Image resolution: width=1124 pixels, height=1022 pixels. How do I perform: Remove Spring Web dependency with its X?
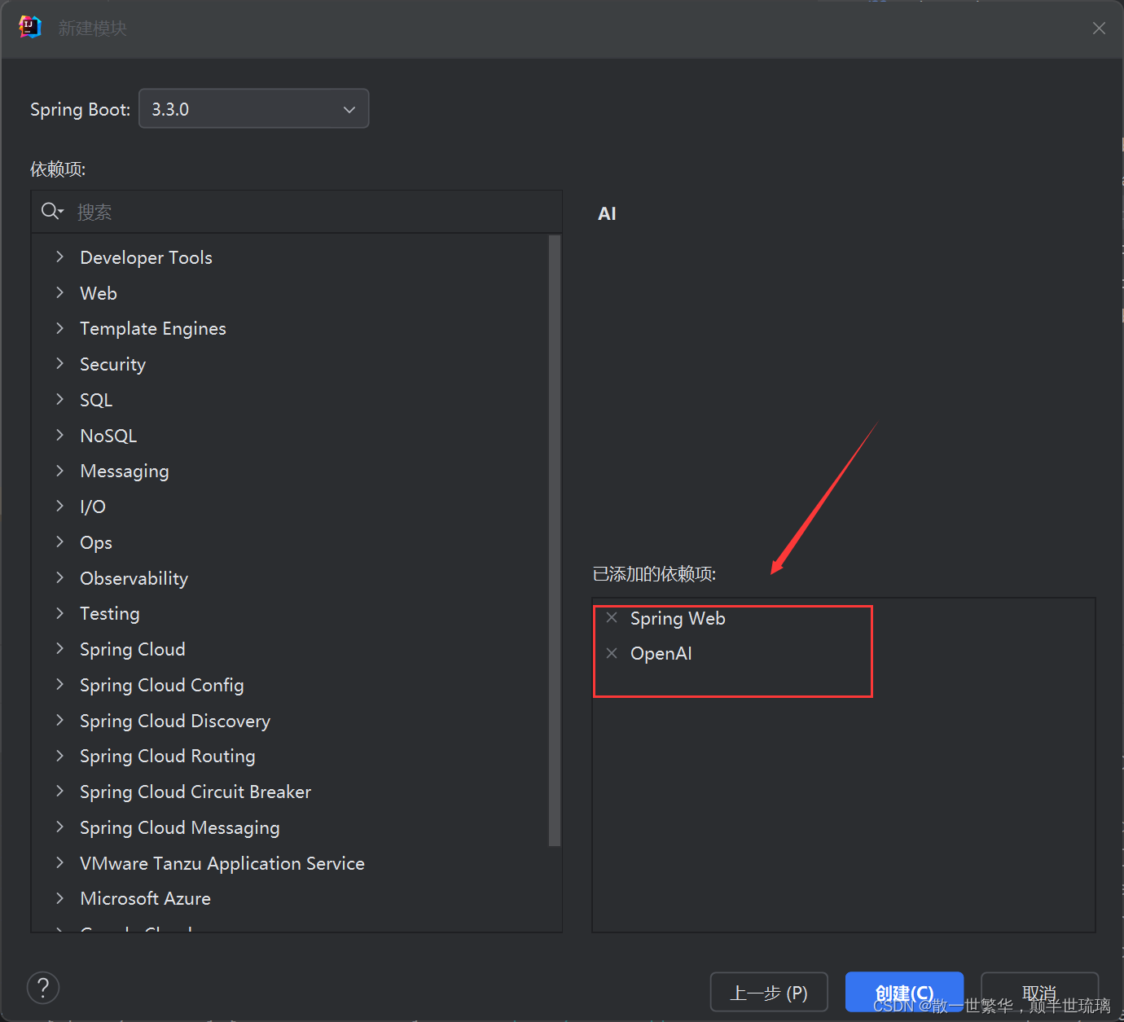(x=612, y=617)
